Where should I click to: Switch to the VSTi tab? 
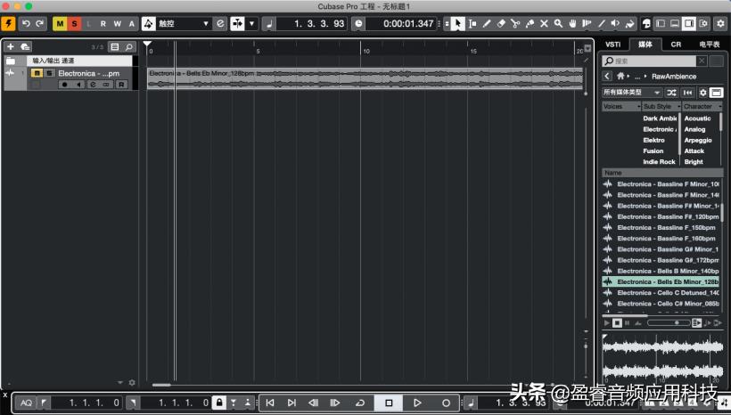point(612,45)
